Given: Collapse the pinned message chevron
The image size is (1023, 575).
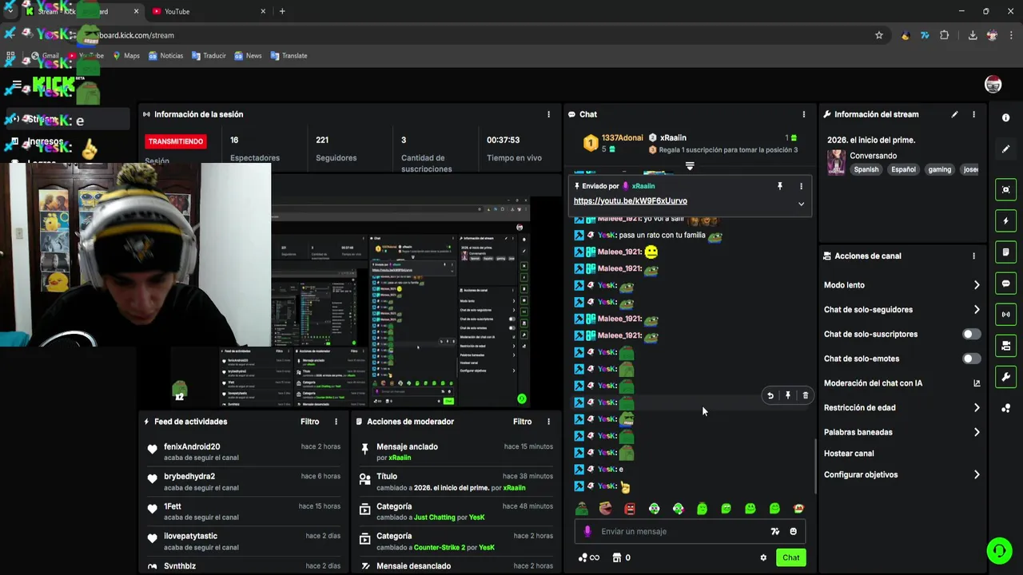Looking at the screenshot, I should 801,204.
